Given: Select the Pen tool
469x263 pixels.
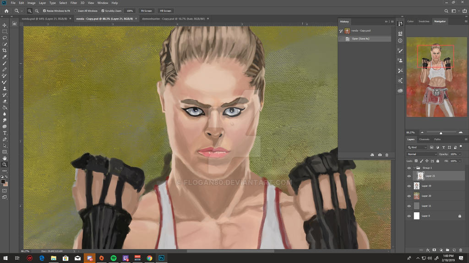Looking at the screenshot, I should [x=5, y=139].
